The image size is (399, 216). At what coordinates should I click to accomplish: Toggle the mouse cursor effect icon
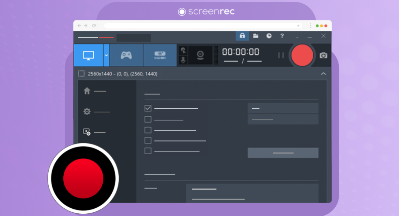183,50
